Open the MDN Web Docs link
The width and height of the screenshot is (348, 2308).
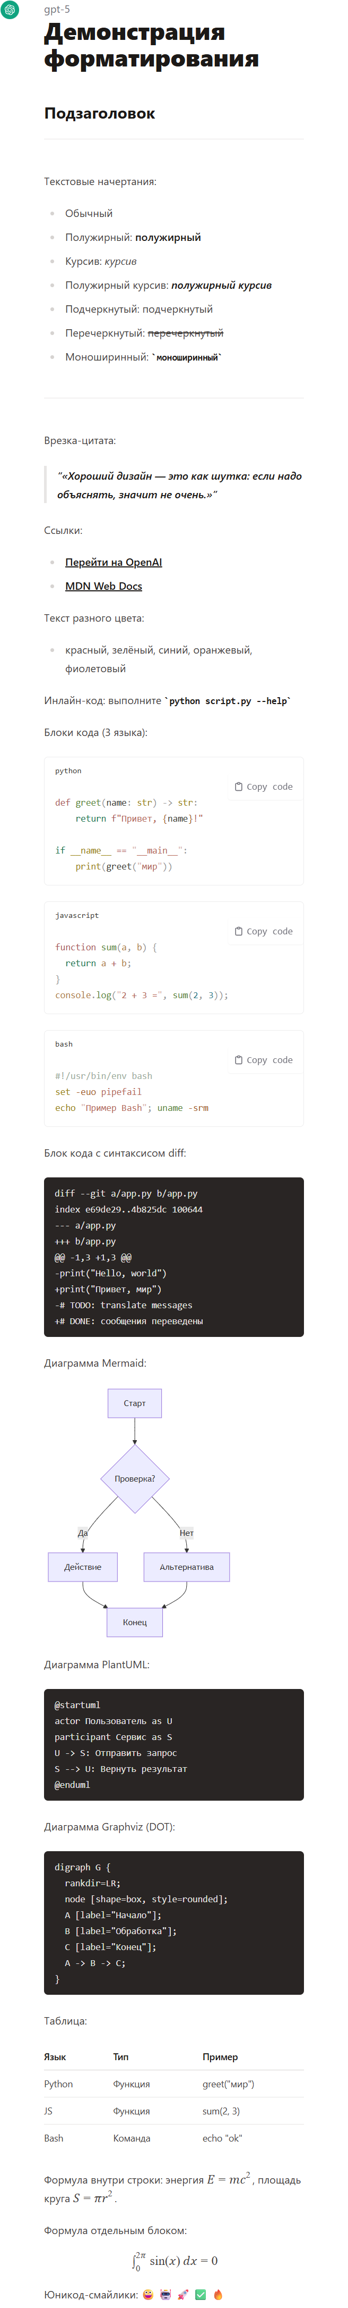(104, 586)
